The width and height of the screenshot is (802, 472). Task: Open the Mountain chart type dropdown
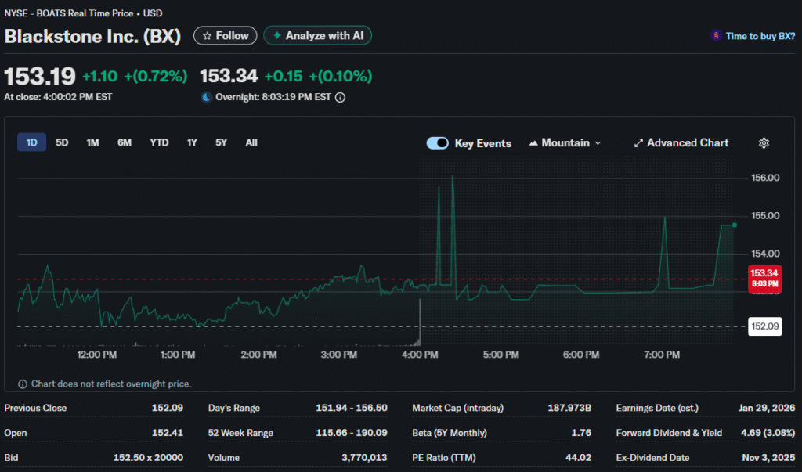565,143
